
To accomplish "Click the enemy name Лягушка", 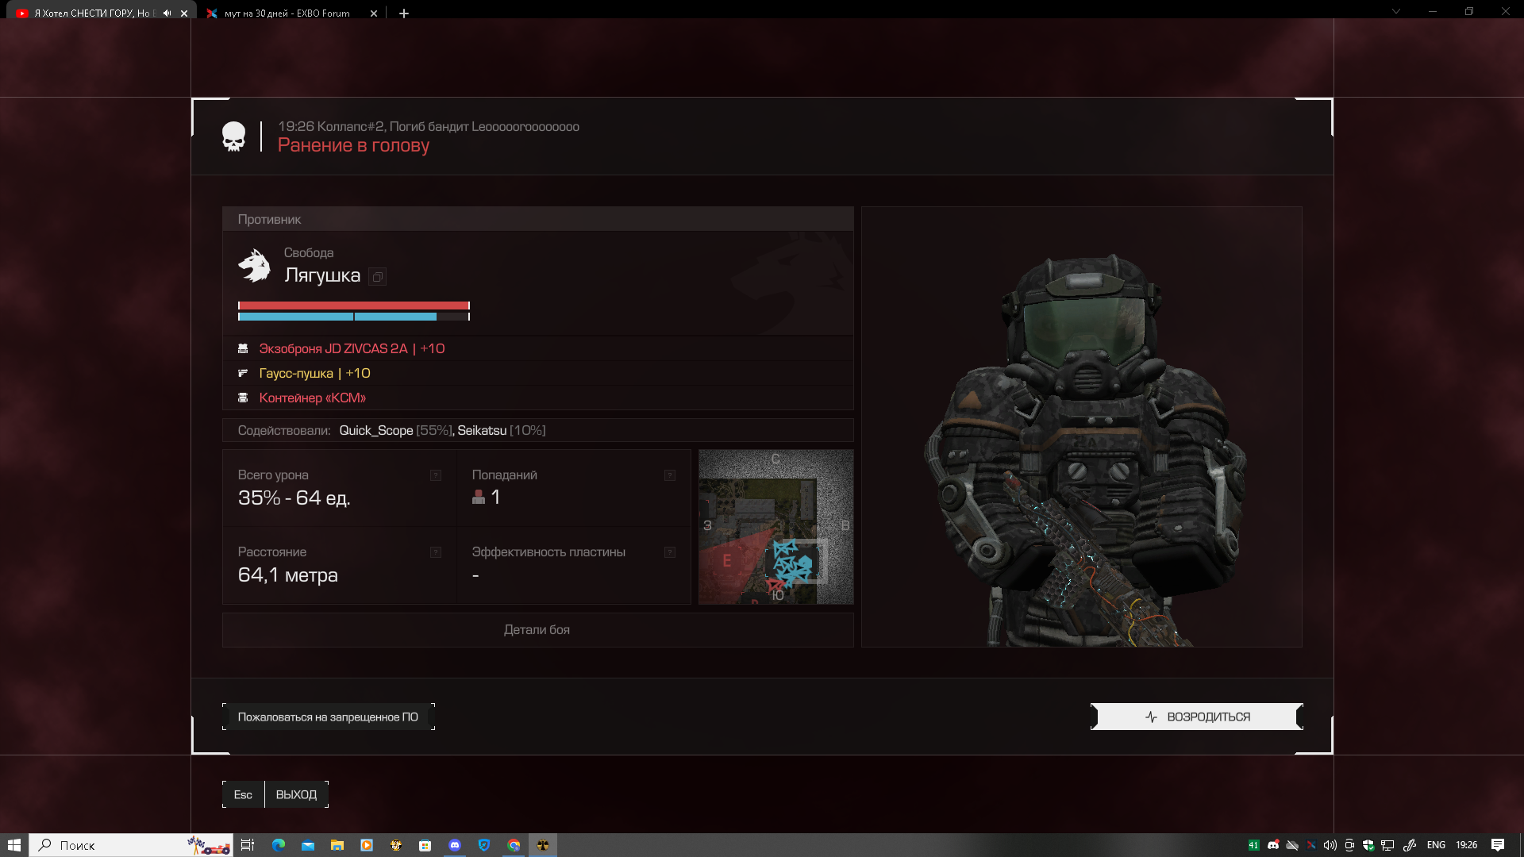I will point(322,275).
